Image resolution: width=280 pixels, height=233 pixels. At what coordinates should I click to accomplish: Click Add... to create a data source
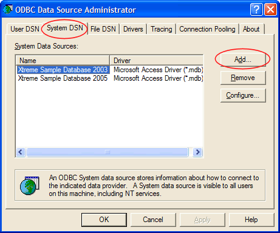click(x=243, y=59)
